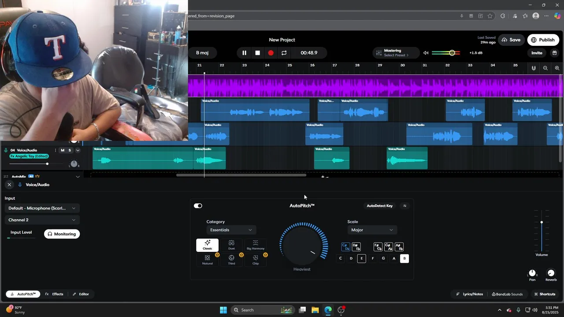Pause playback with the transport pause button
Image resolution: width=564 pixels, height=317 pixels.
pyautogui.click(x=244, y=53)
